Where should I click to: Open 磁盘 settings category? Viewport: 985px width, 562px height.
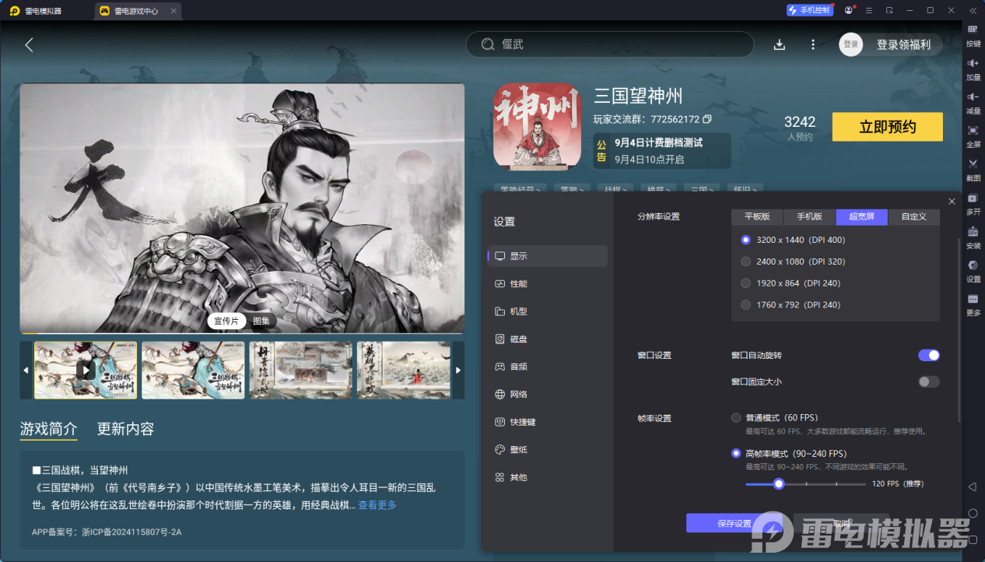click(x=547, y=339)
